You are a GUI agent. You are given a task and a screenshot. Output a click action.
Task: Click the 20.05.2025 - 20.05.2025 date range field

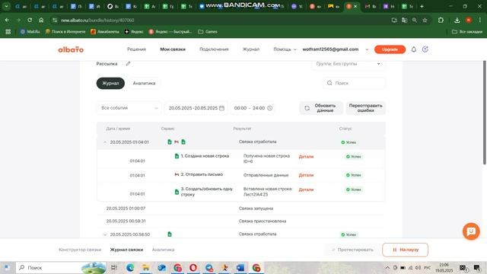pyautogui.click(x=196, y=108)
